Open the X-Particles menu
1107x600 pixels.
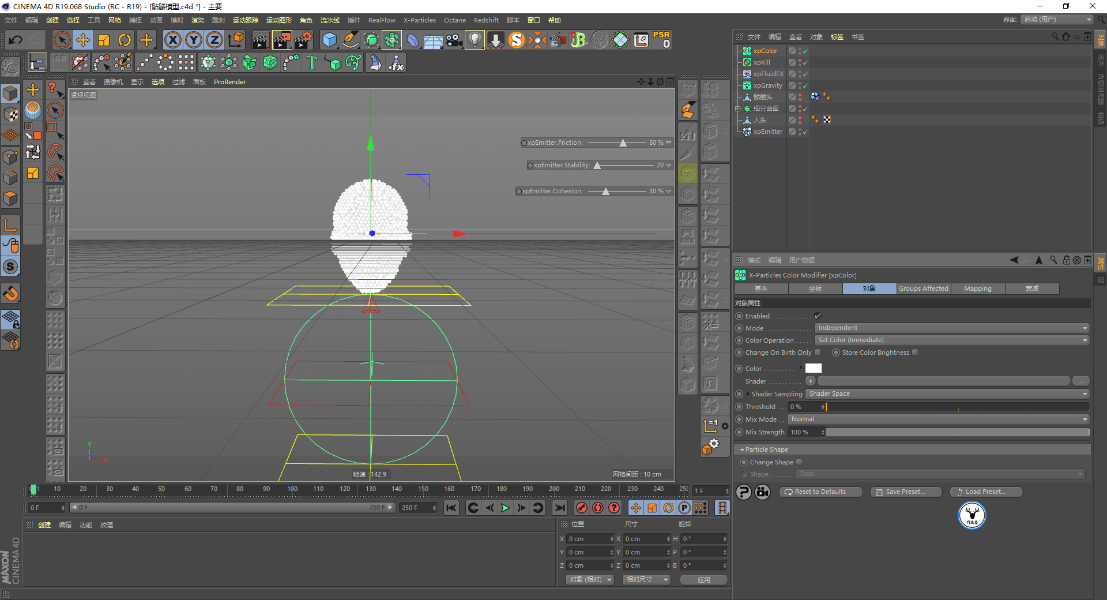(419, 20)
